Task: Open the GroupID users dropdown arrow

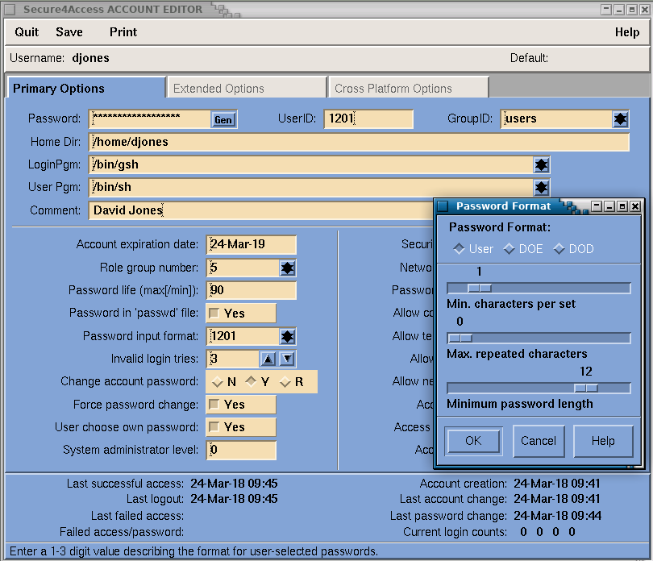Action: pos(621,119)
